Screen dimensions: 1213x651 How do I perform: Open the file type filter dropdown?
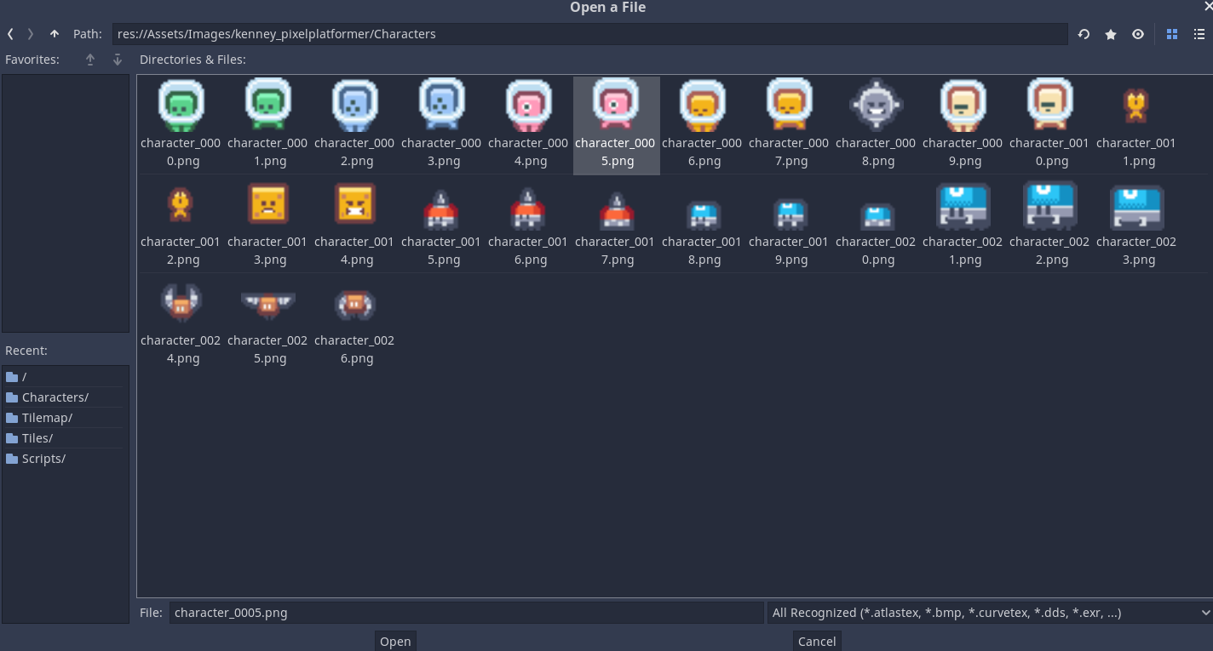(x=990, y=613)
